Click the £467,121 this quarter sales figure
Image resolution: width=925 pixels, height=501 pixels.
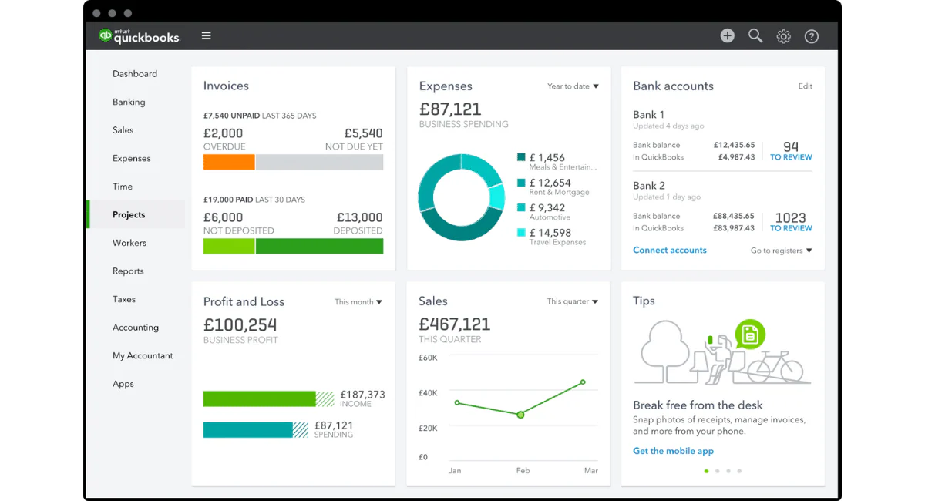pyautogui.click(x=455, y=324)
